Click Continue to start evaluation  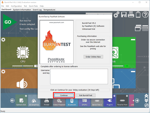click(64, 95)
